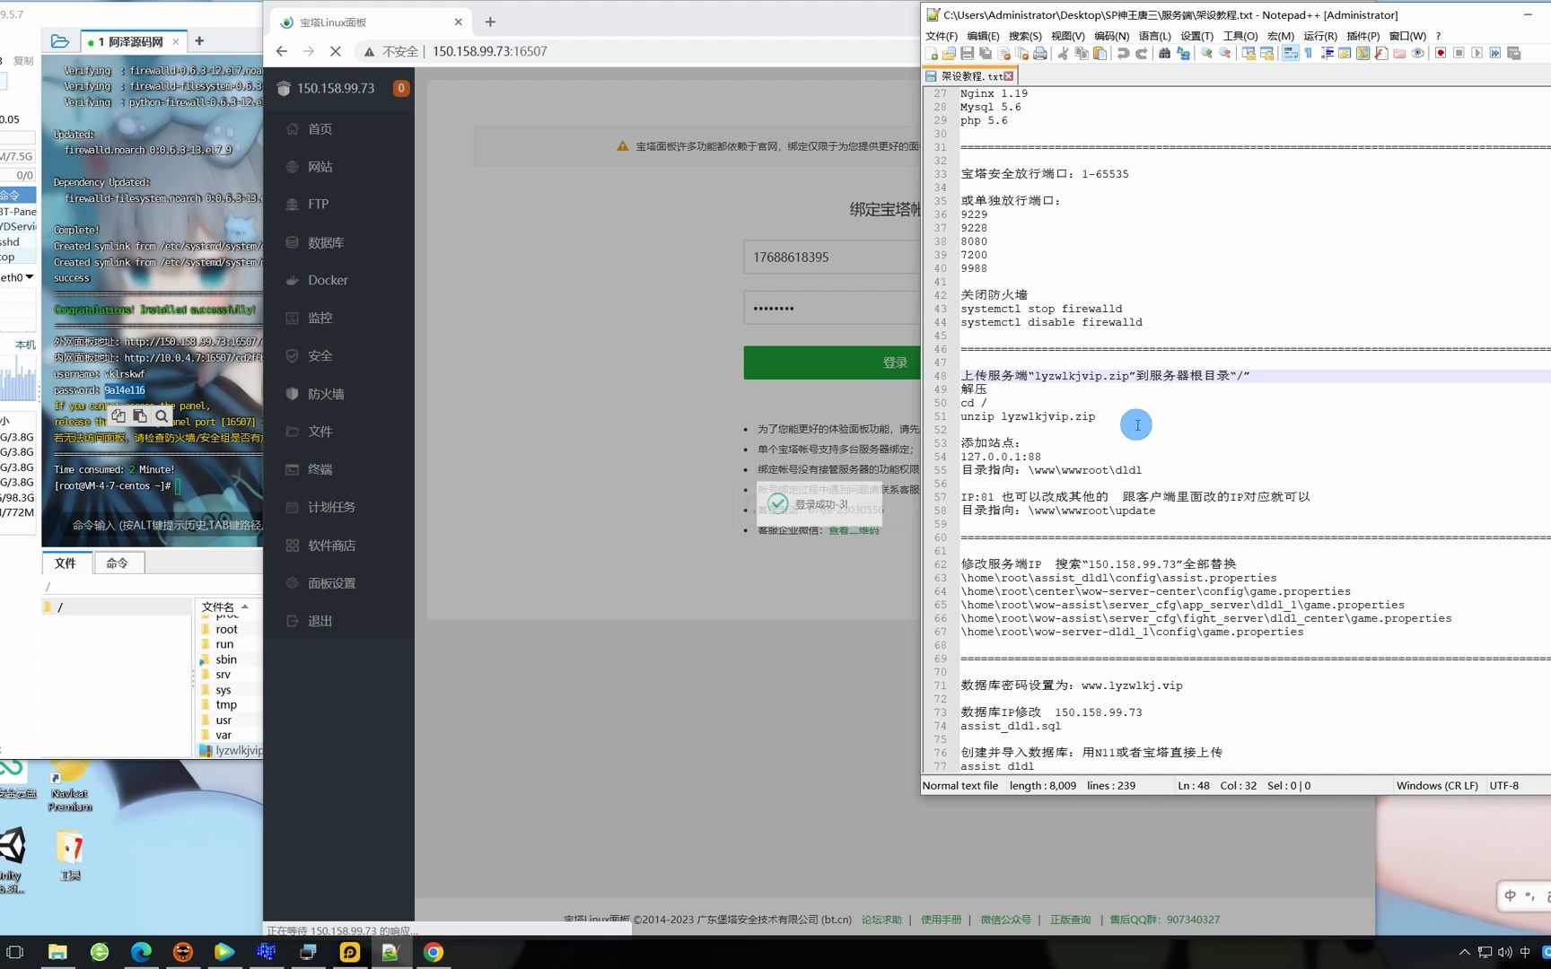Open the 搜索(S) menu in Notepad++
1551x969 pixels.
coord(1025,36)
